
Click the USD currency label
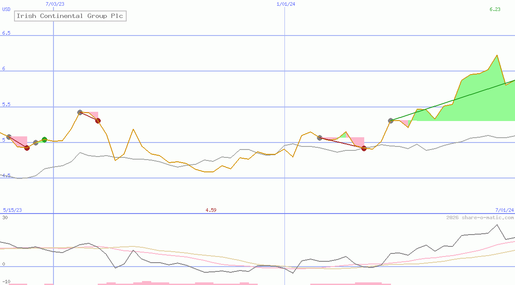click(x=6, y=9)
